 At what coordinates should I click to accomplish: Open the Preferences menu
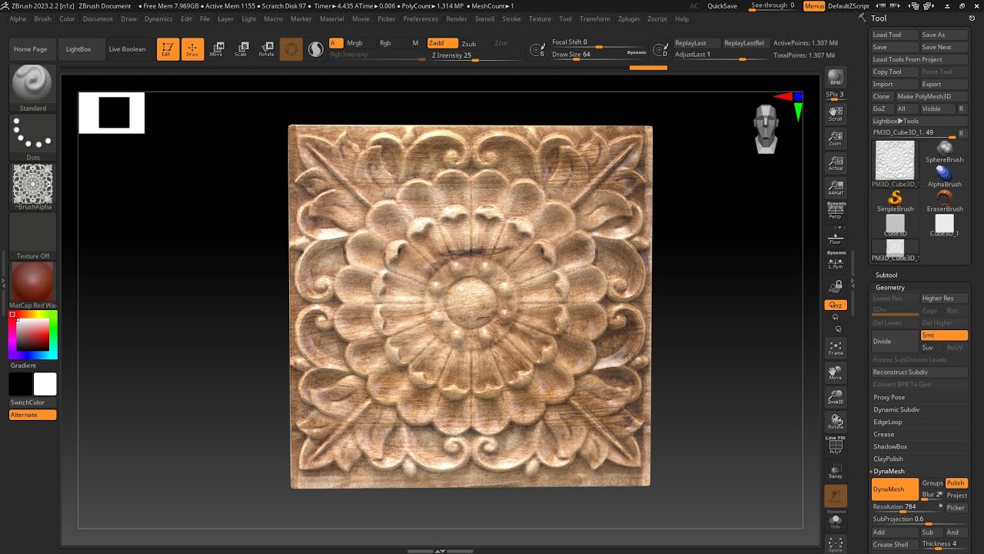coord(421,18)
